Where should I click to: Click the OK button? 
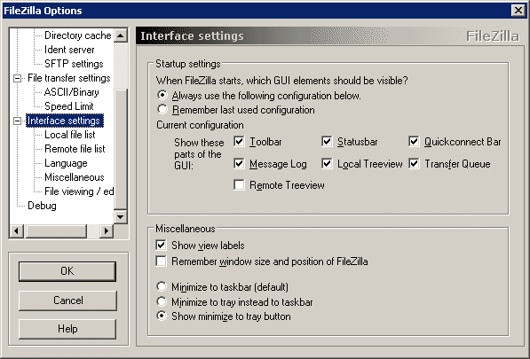(x=67, y=271)
